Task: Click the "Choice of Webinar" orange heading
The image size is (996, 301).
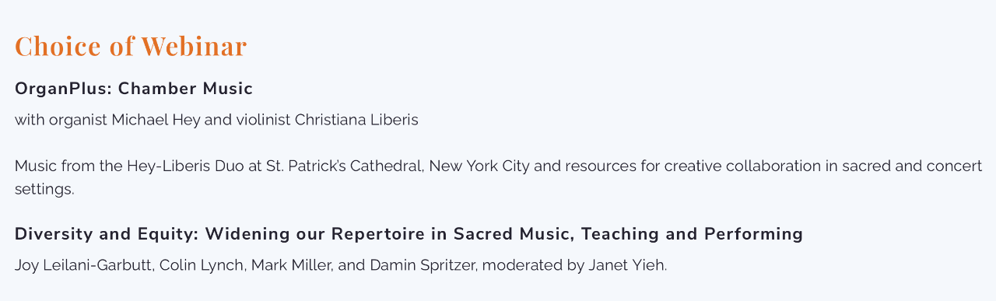Action: pos(131,46)
